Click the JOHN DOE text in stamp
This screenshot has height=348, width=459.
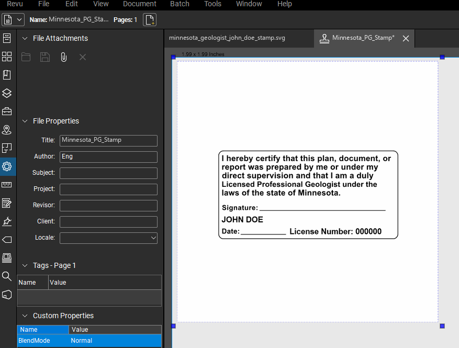coord(242,220)
